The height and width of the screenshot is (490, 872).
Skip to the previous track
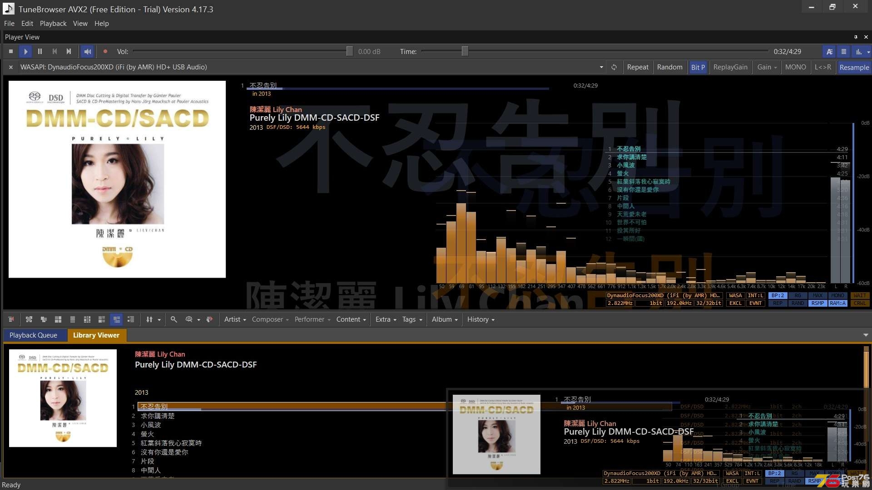coord(54,52)
